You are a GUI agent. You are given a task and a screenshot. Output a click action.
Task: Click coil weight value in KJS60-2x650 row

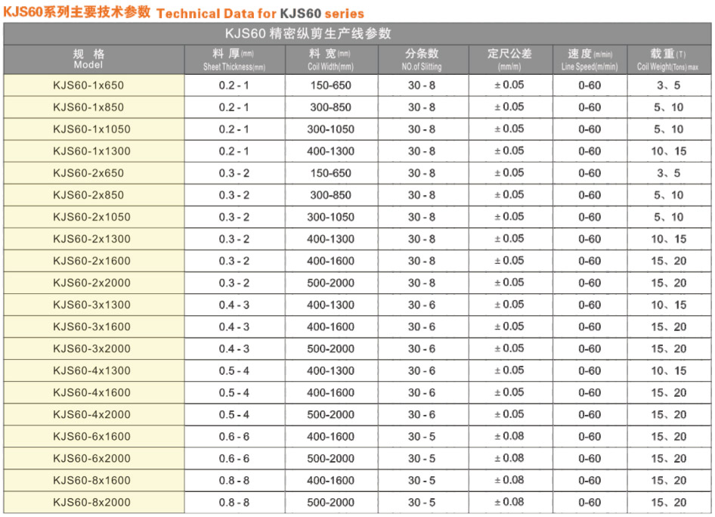pyautogui.click(x=668, y=173)
